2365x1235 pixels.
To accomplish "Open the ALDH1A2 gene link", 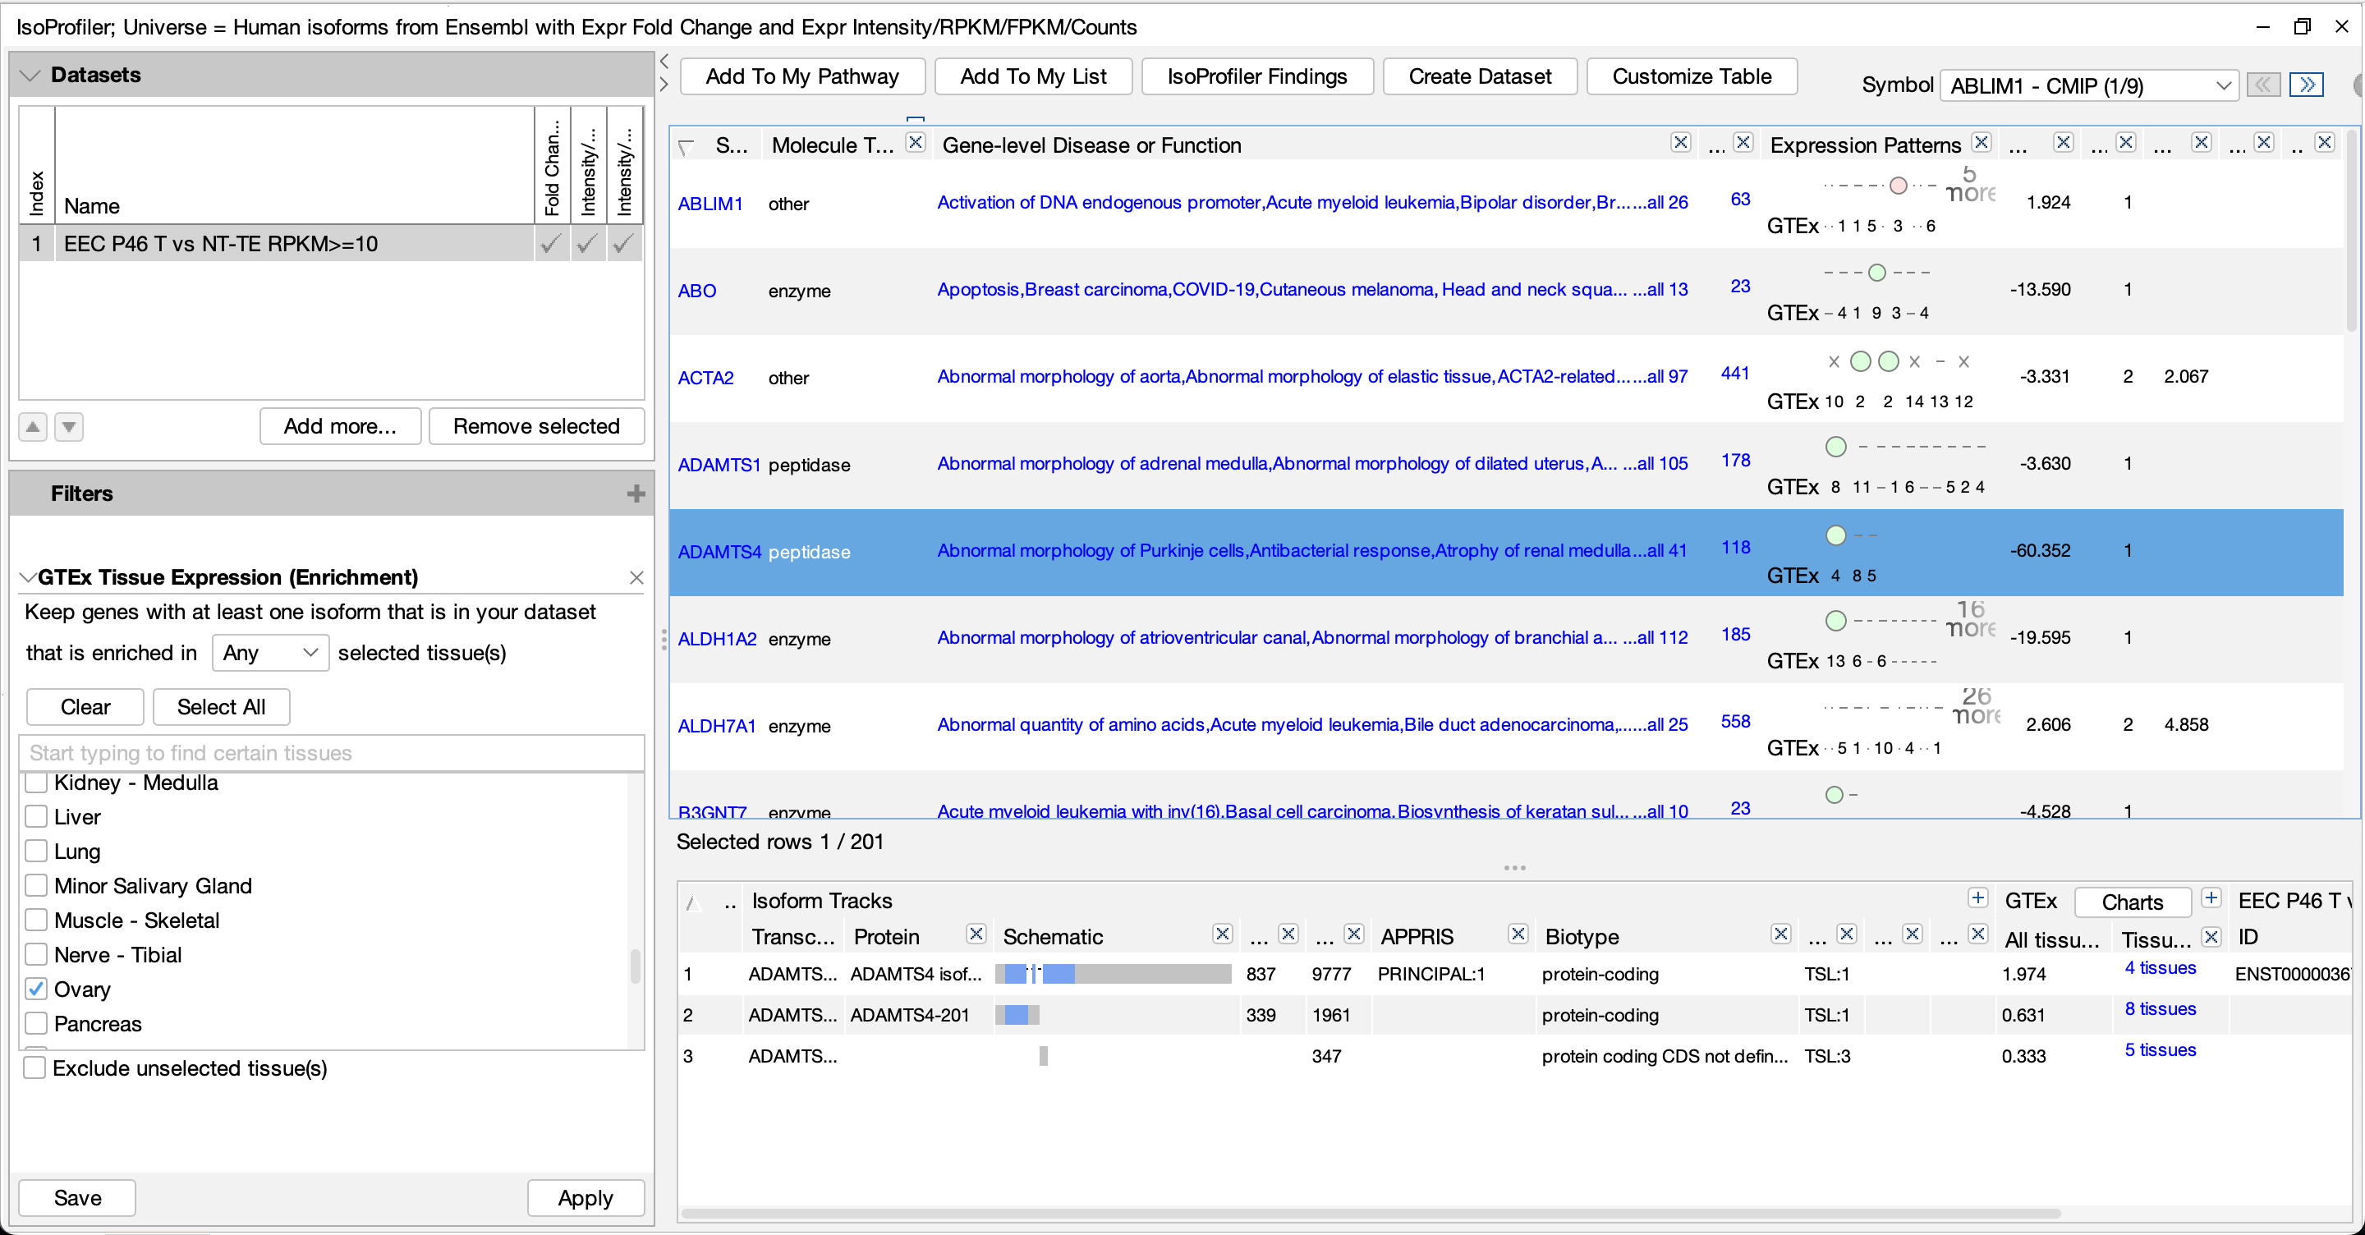I will point(716,639).
